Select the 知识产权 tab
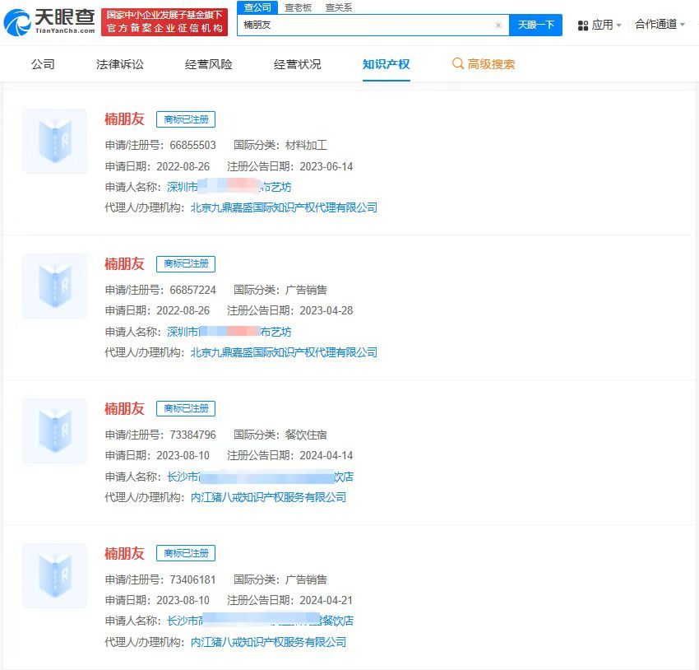 387,63
